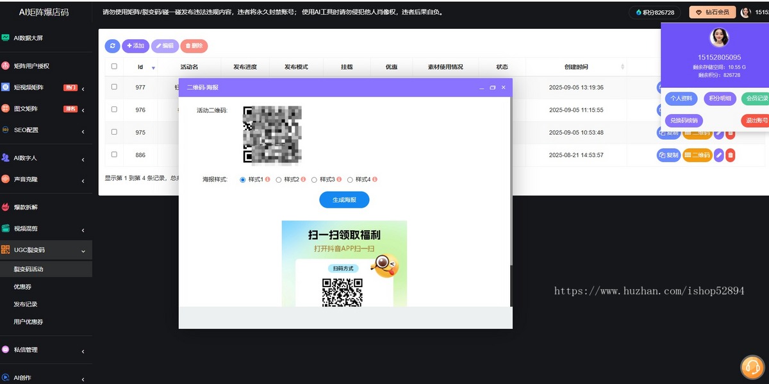This screenshot has width=769, height=384.
Task: Expand the 短视频矩阵 submenu arrow
Action: coord(83,88)
